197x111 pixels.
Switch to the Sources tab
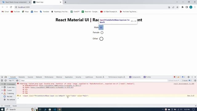tap(30, 77)
